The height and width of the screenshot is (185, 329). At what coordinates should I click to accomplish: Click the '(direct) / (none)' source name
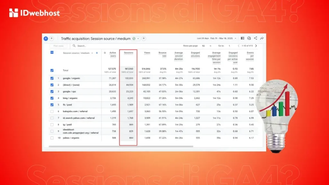(x=71, y=85)
